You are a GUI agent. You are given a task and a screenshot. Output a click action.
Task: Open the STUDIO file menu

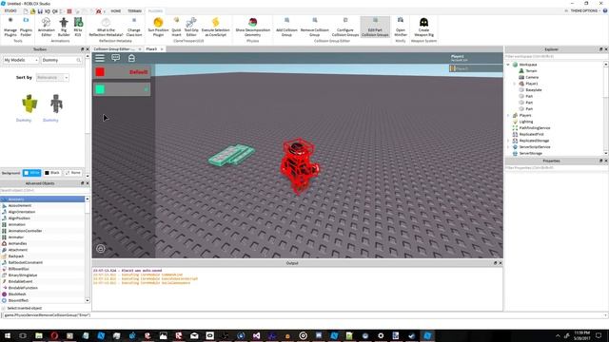[x=10, y=10]
